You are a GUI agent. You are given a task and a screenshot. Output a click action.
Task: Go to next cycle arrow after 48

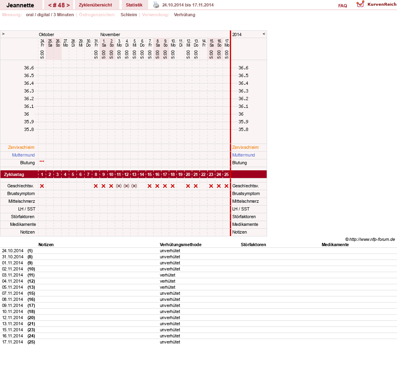pyautogui.click(x=68, y=5)
